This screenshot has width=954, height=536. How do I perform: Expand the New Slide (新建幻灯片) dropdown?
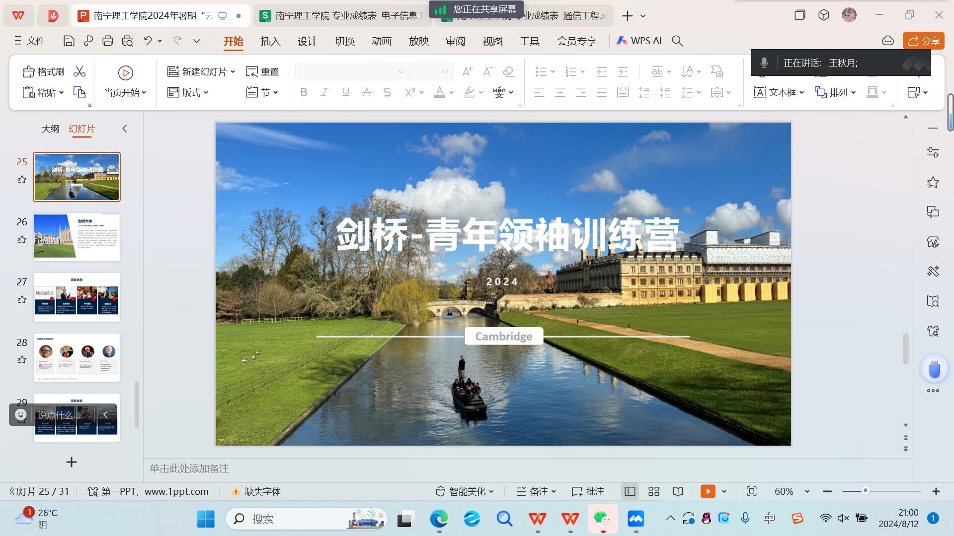tap(233, 72)
